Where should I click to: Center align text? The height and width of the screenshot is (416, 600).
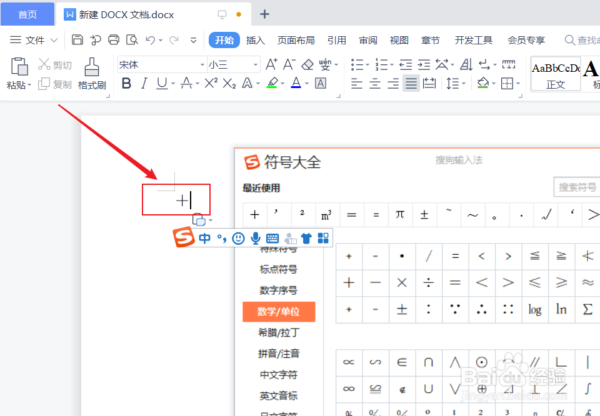[374, 83]
